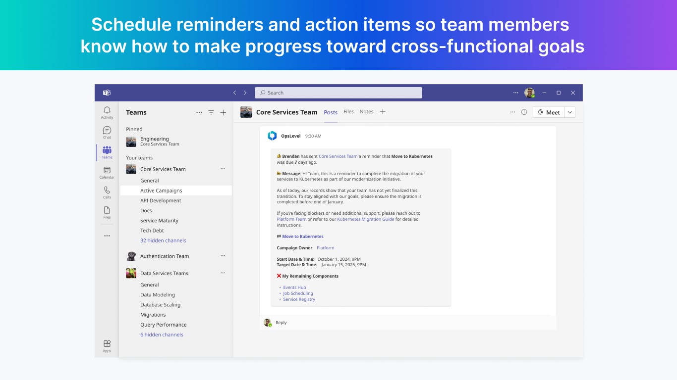This screenshot has width=677, height=380.
Task: Select the Teams sidebar icon
Action: [x=107, y=152]
